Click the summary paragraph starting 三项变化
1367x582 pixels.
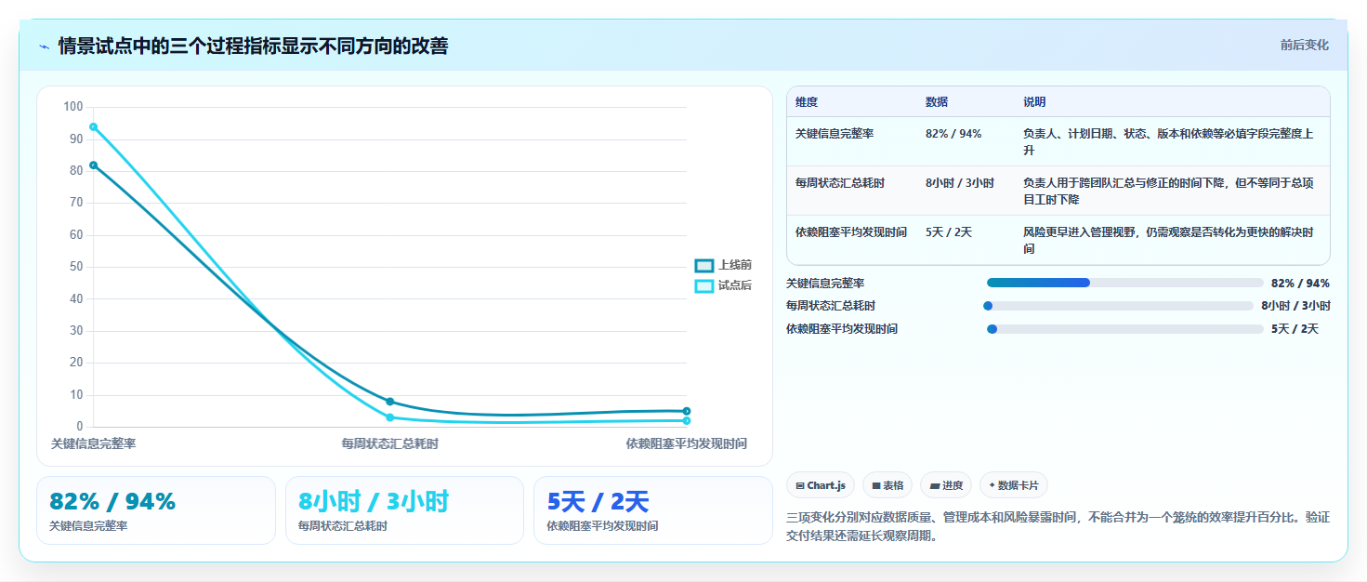point(1058,527)
